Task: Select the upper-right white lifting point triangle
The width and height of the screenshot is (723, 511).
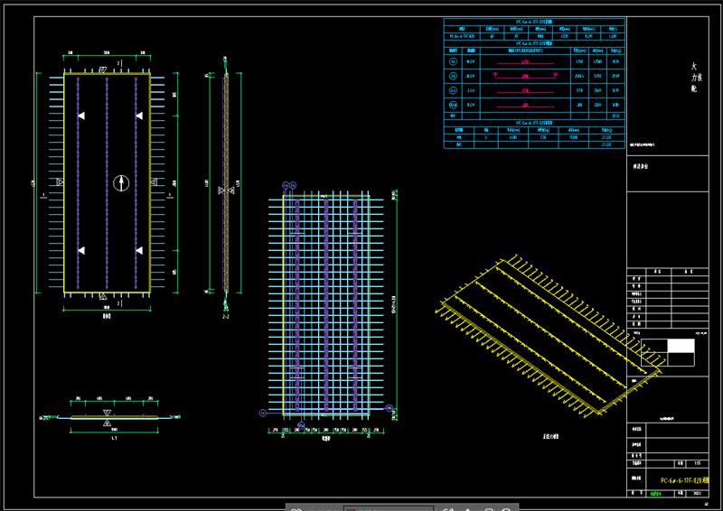Action: (x=139, y=116)
